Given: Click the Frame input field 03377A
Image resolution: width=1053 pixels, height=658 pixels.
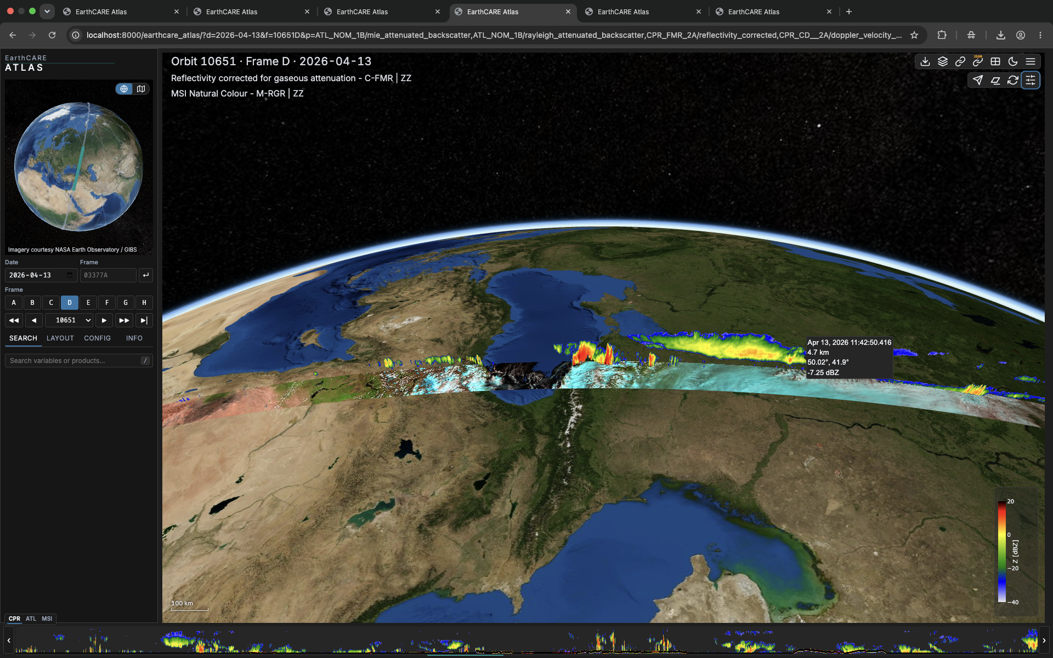Looking at the screenshot, I should 108,275.
